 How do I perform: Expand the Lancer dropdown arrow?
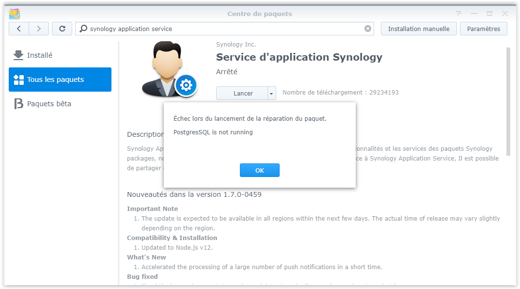click(x=271, y=93)
